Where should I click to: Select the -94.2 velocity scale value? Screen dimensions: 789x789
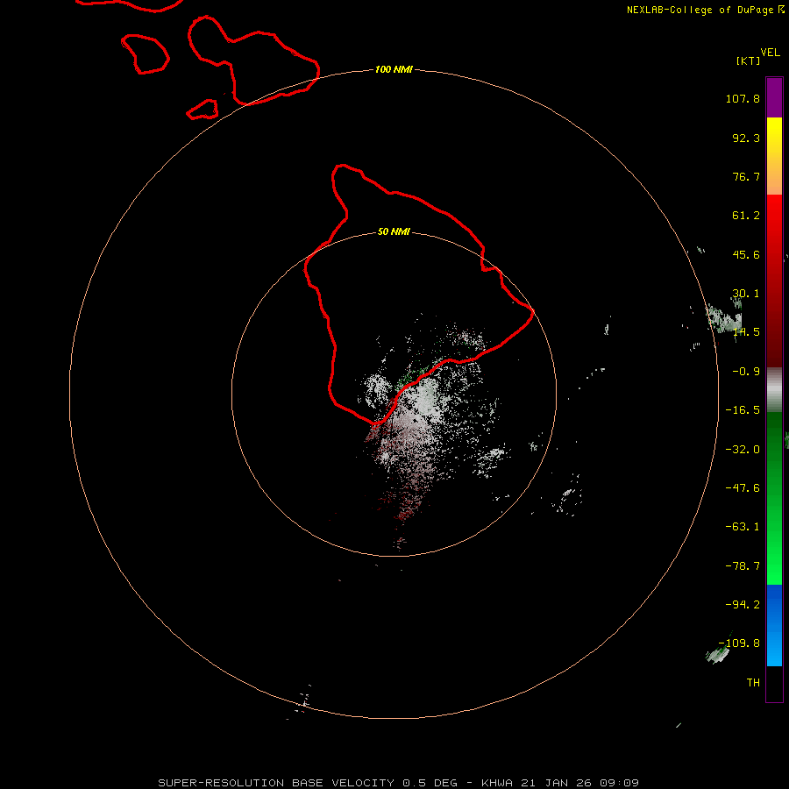tap(743, 605)
